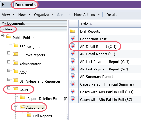This screenshot has height=120, width=141.
Task: Switch to the Home tab
Action: pyautogui.click(x=6, y=5)
